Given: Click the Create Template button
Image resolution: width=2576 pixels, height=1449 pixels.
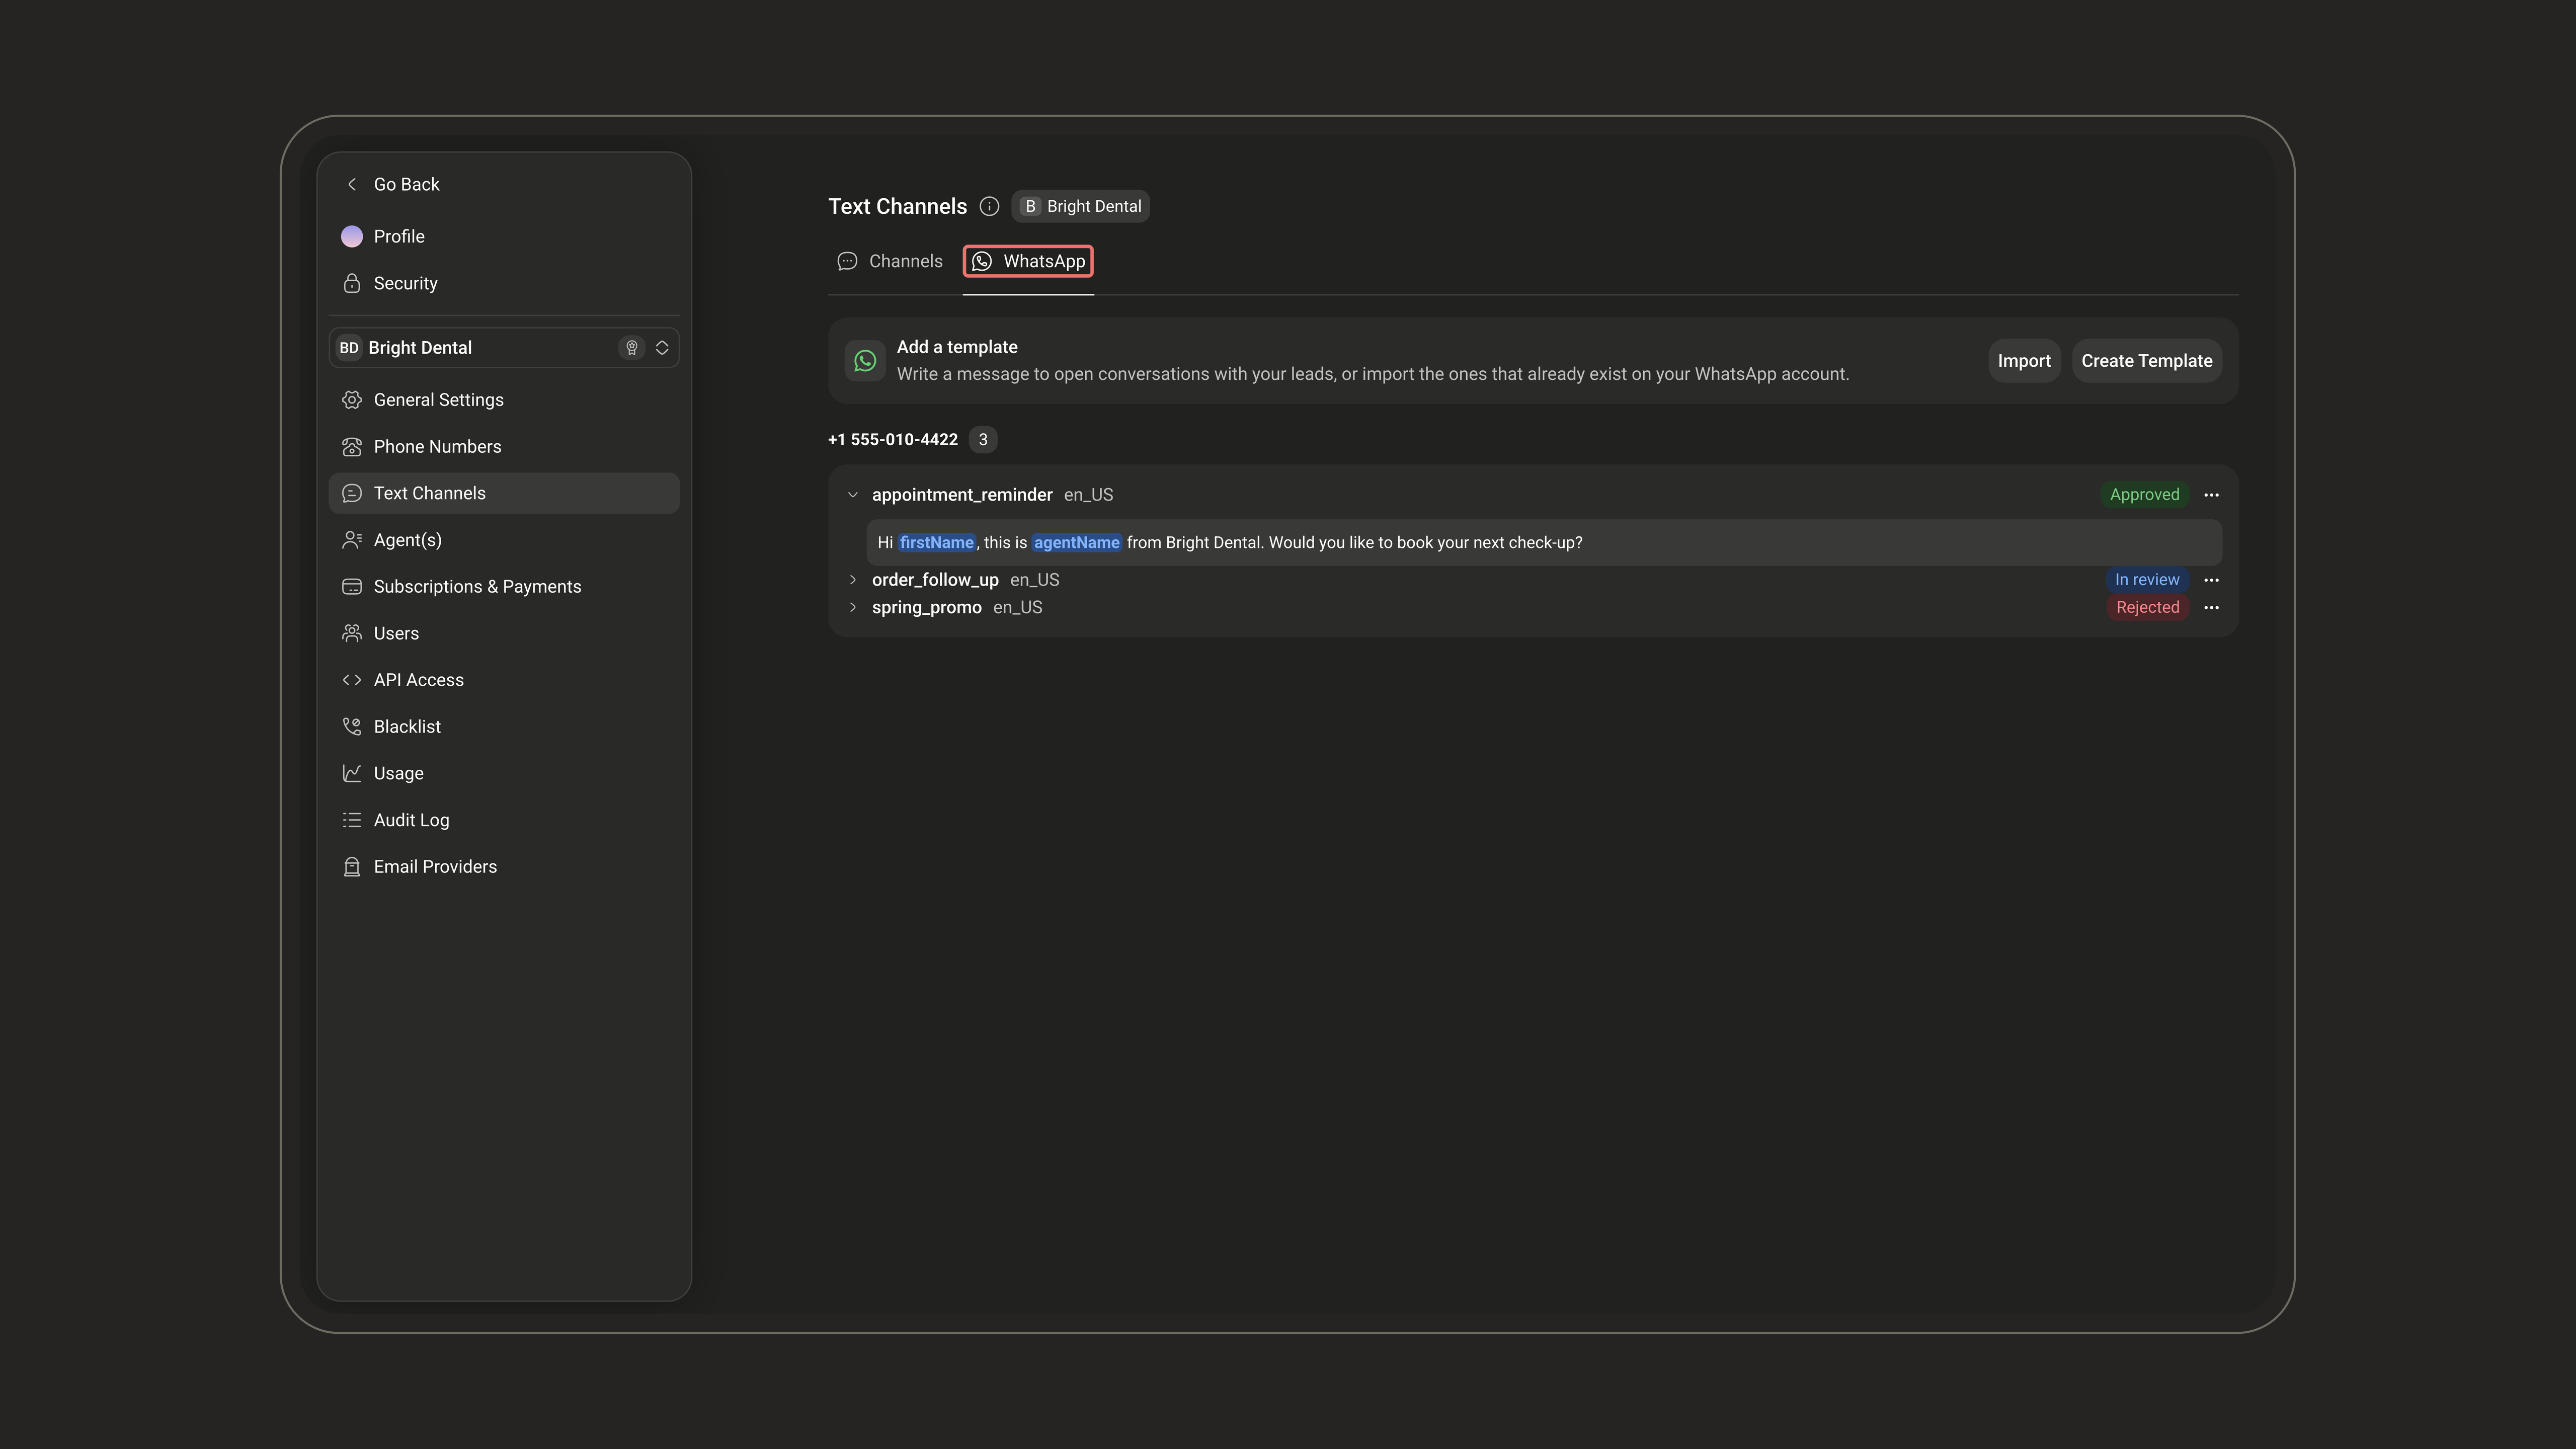Looking at the screenshot, I should point(2147,361).
